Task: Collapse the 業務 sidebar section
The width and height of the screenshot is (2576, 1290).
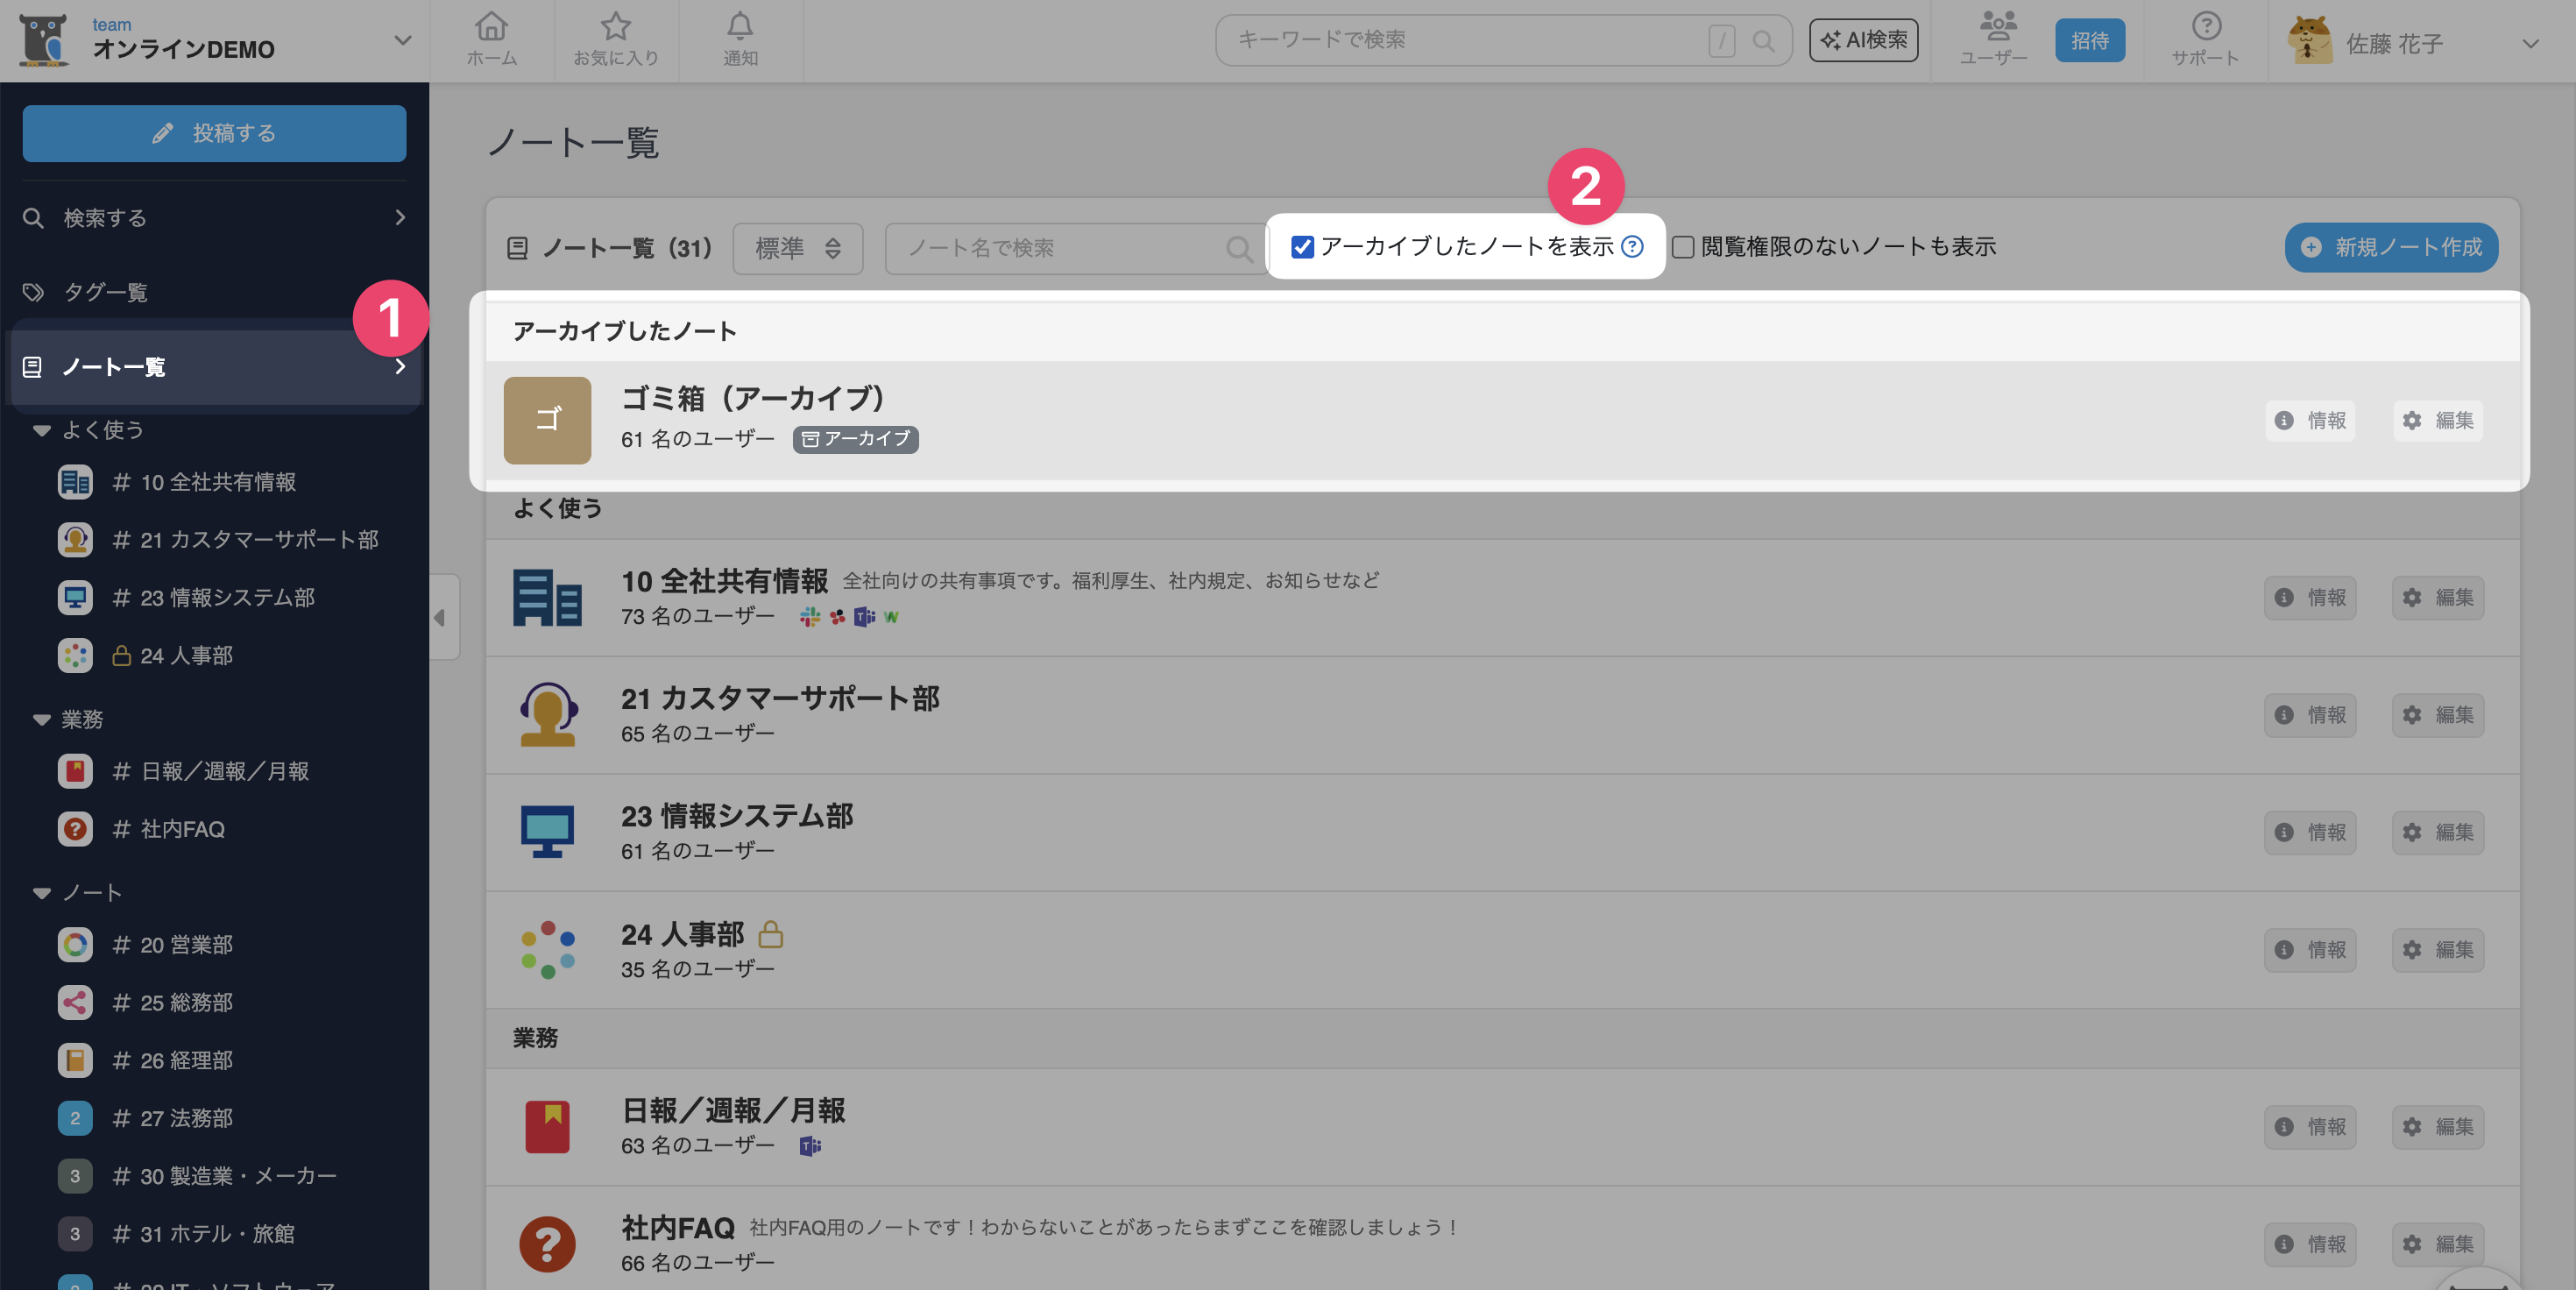Action: [x=42, y=719]
